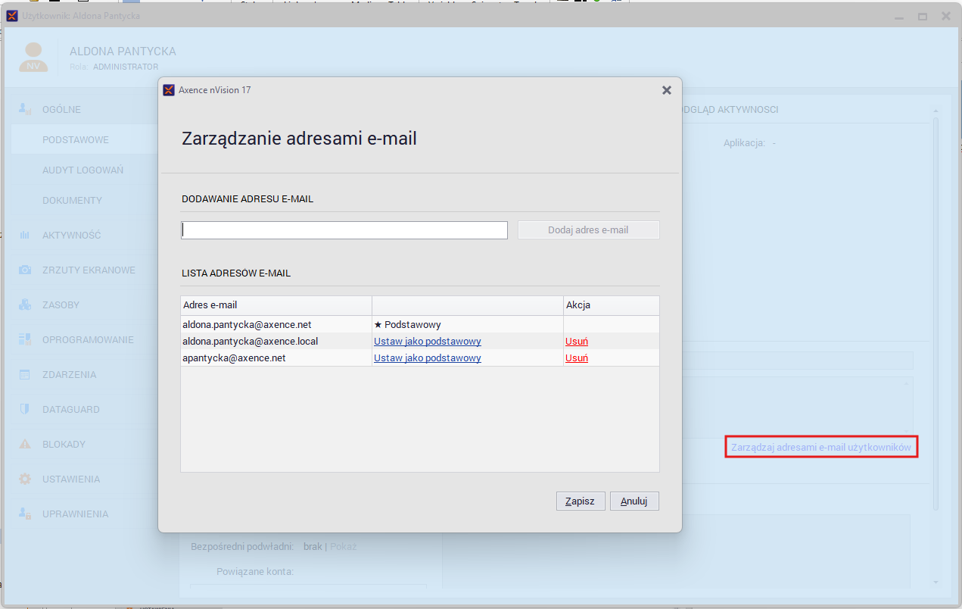Viewport: 962px width, 609px height.
Task: Open the USTAWIENIA section
Action: 71,479
